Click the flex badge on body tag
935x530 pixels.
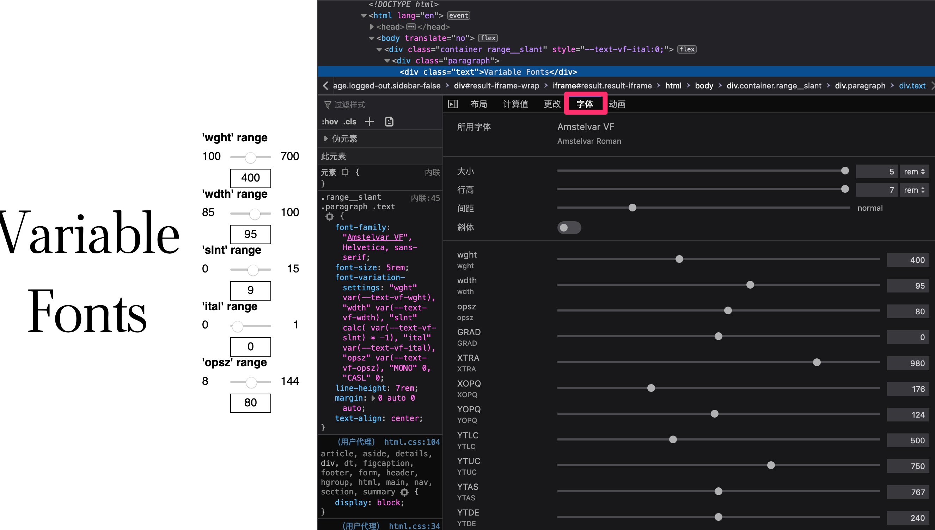coord(488,38)
